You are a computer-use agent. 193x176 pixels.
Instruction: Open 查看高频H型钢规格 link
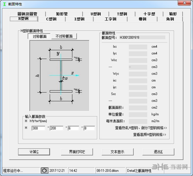[x=150, y=134]
